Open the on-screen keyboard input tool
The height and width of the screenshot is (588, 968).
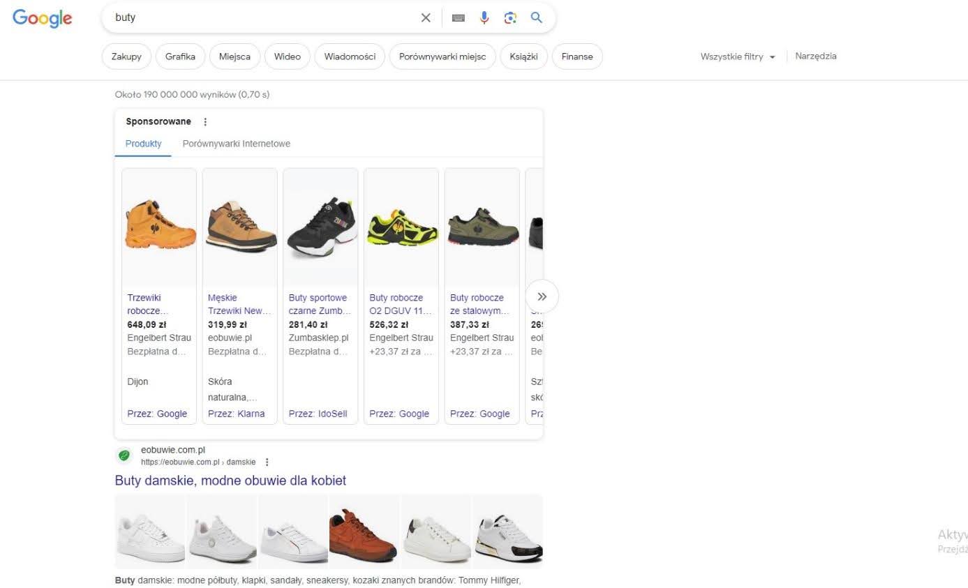[x=459, y=18]
